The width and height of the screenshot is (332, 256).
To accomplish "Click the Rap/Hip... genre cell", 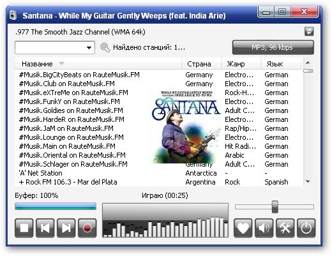I will pos(241,128).
